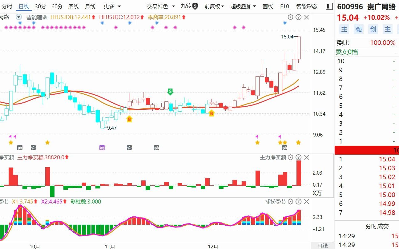Click the gold star under the October candles
Screen dimensions: 399x249
tap(47, 142)
